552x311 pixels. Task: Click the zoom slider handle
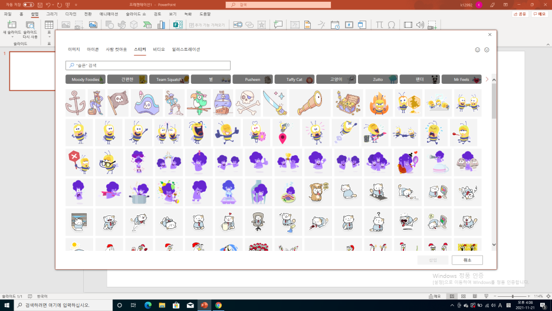[x=512, y=296]
